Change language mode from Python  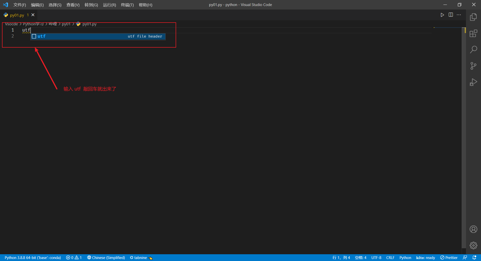[x=405, y=257]
